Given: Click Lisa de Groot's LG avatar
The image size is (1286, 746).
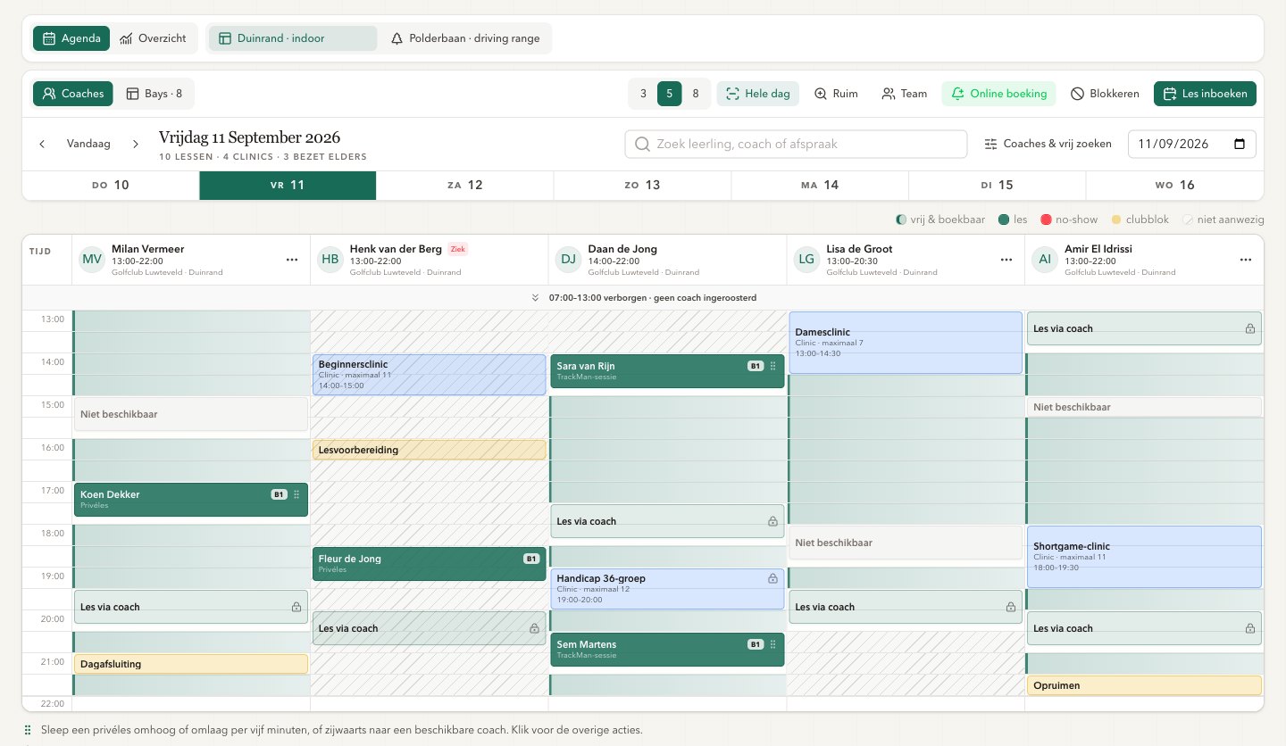Looking at the screenshot, I should pyautogui.click(x=807, y=260).
